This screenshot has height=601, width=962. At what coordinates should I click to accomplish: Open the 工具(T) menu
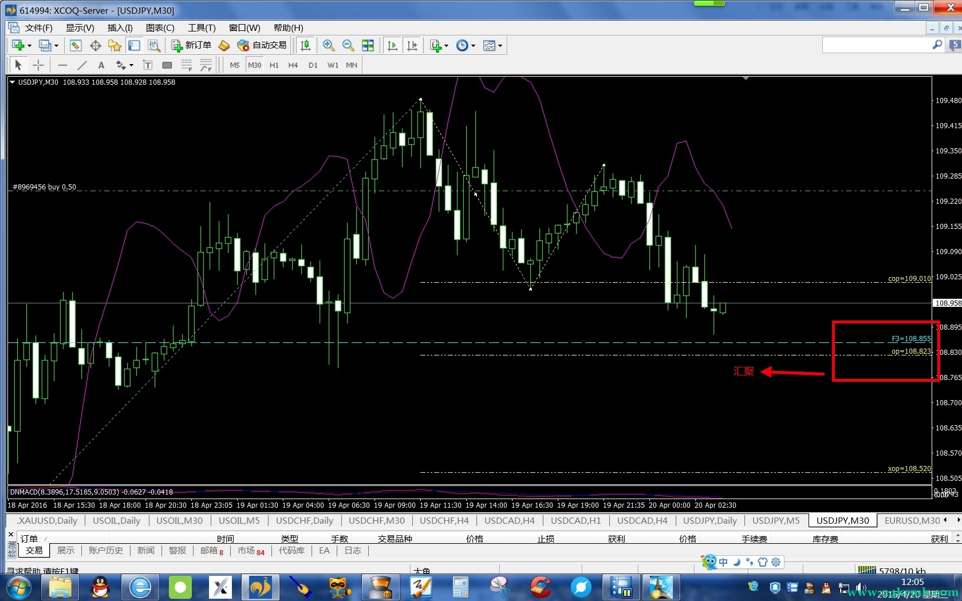pyautogui.click(x=202, y=28)
